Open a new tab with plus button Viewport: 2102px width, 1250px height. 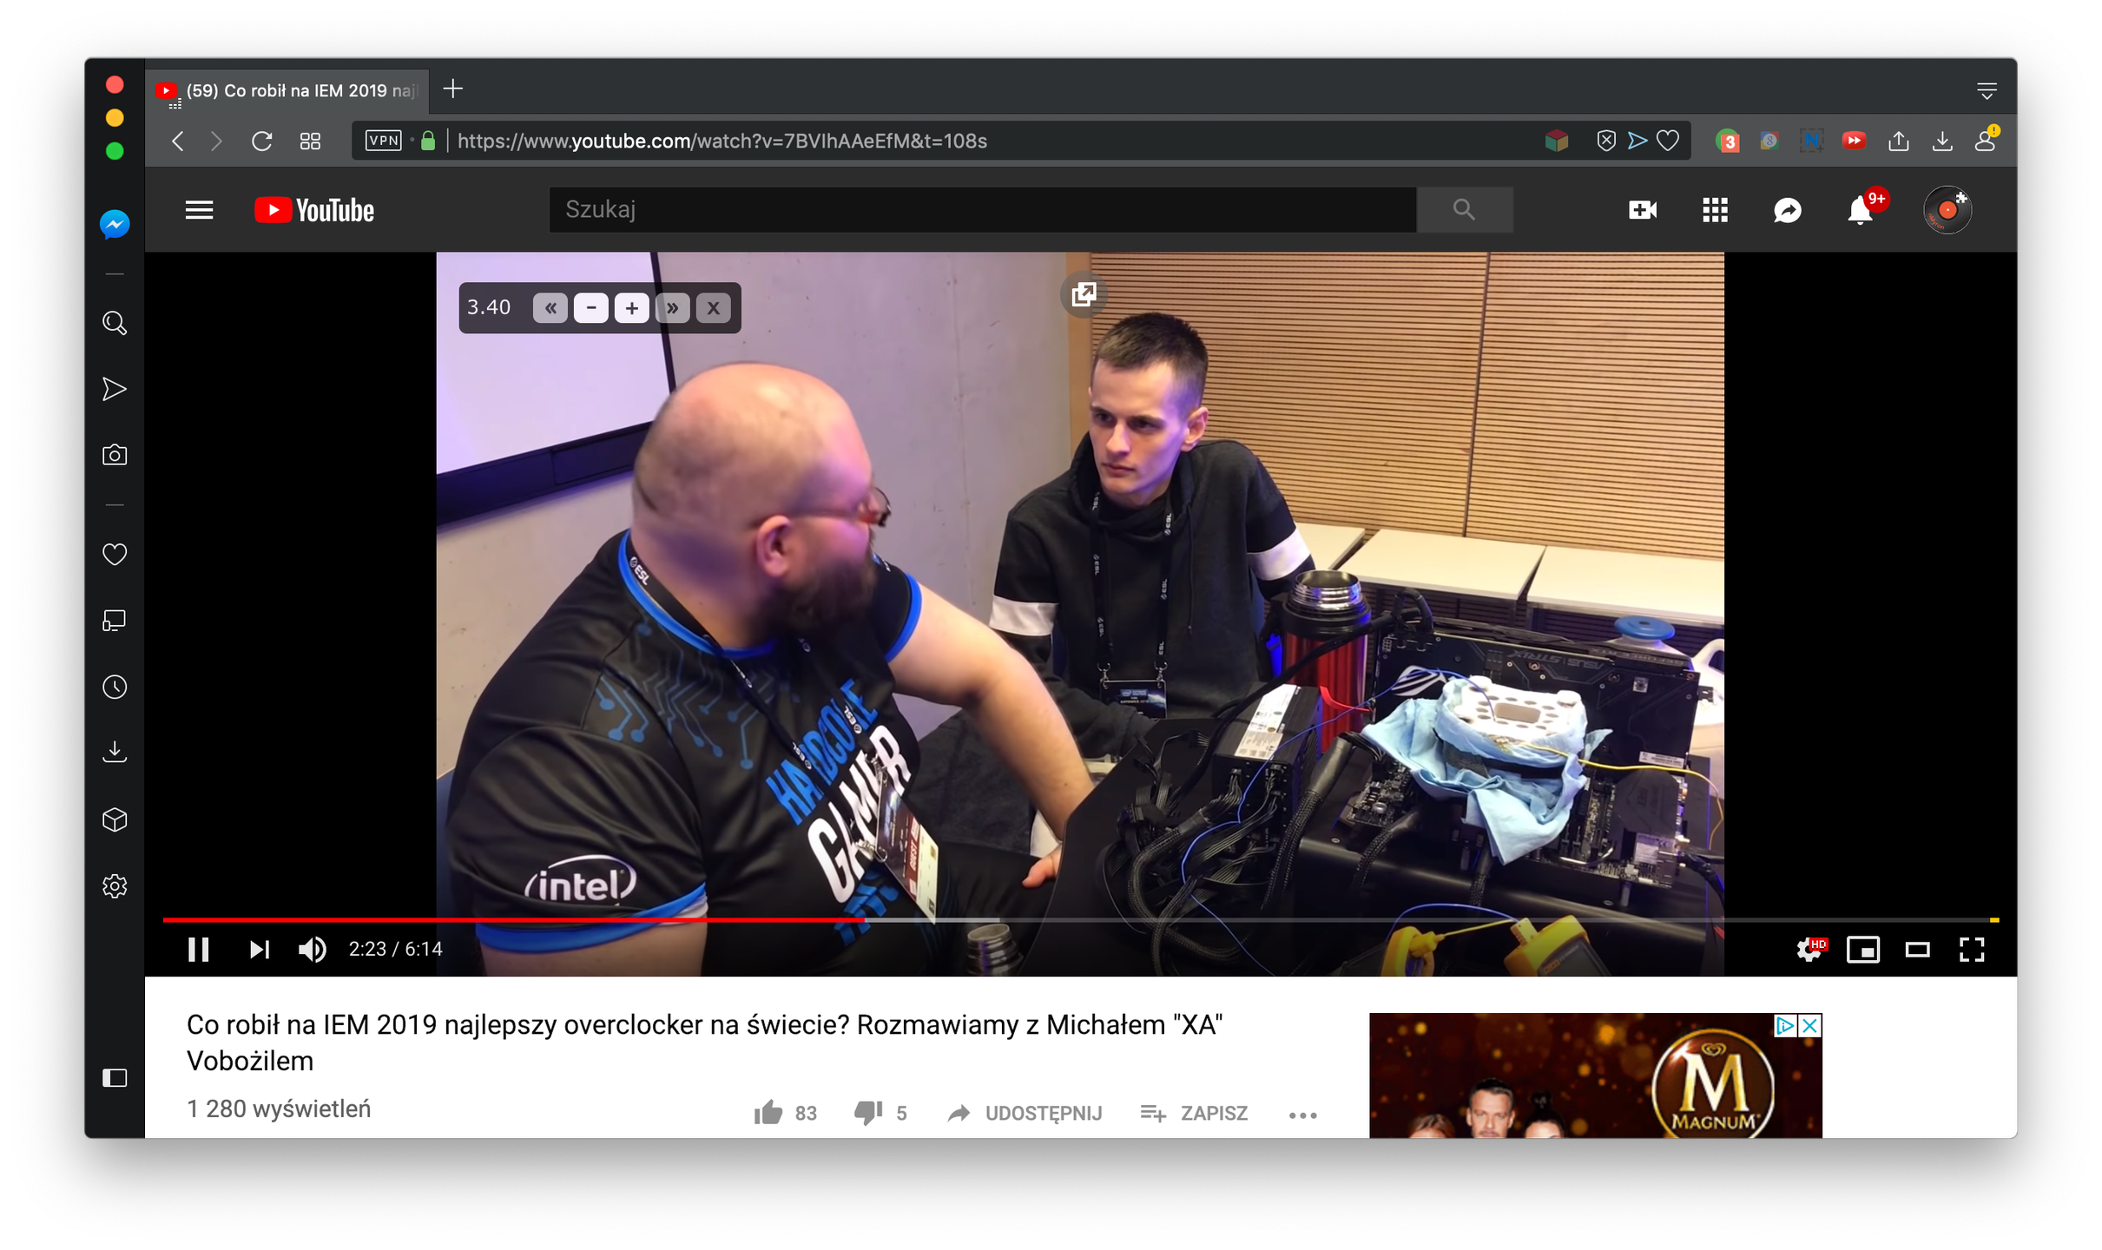coord(452,89)
